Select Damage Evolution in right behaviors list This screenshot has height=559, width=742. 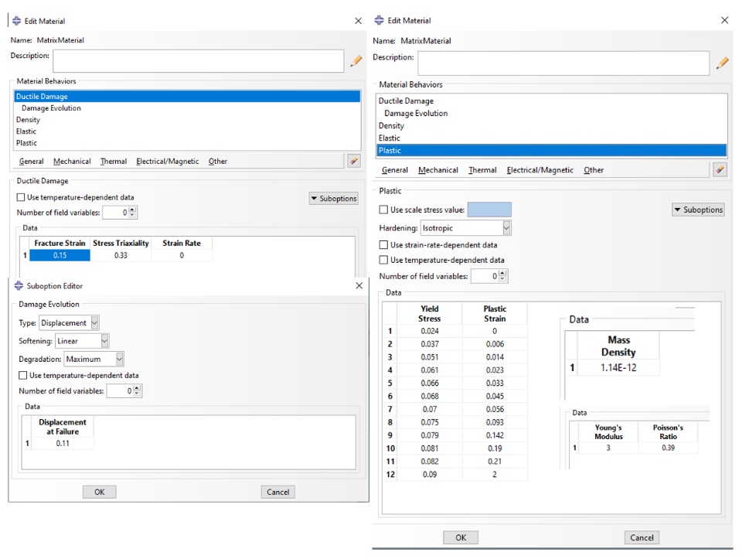point(552,113)
